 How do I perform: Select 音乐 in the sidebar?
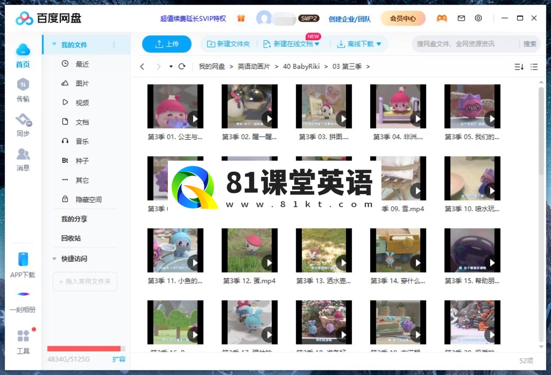coord(82,141)
